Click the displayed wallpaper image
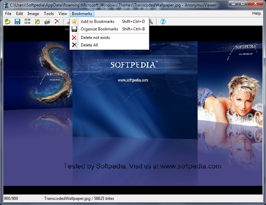266x205 pixels. point(133,113)
